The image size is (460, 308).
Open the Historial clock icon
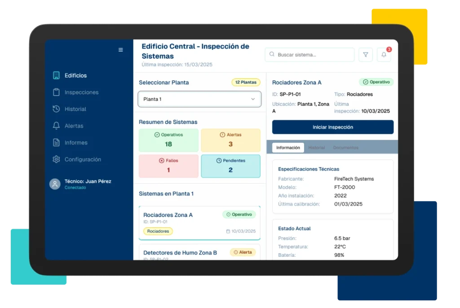[56, 109]
